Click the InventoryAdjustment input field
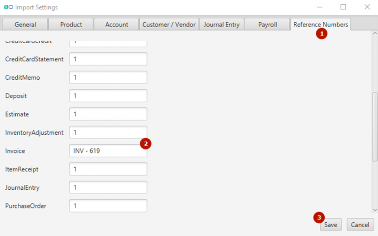The height and width of the screenshot is (236, 378). point(108,132)
